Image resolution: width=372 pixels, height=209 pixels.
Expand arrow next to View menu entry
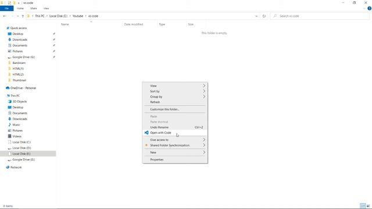coord(204,86)
